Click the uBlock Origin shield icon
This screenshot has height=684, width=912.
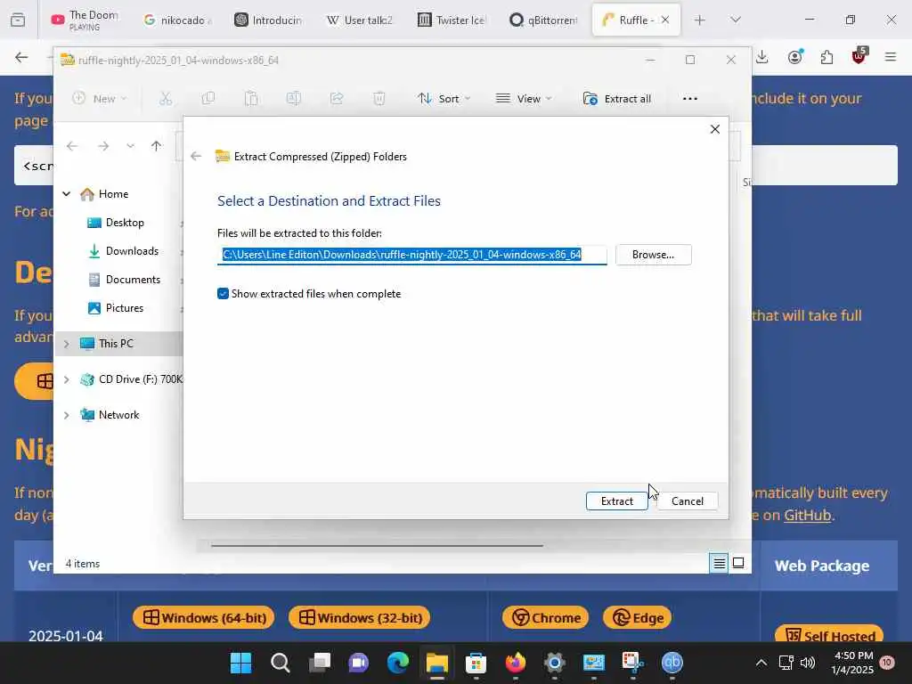(859, 56)
